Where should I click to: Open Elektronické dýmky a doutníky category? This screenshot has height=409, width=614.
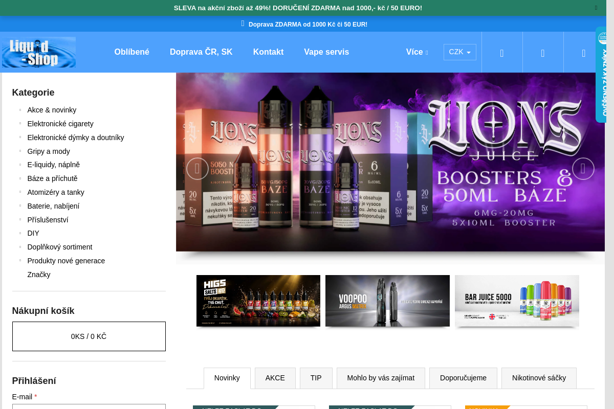click(76, 138)
